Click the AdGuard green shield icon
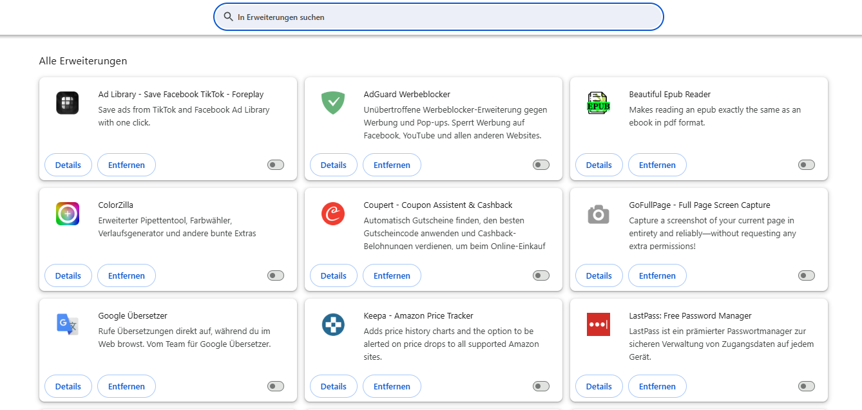The image size is (862, 410). point(333,103)
